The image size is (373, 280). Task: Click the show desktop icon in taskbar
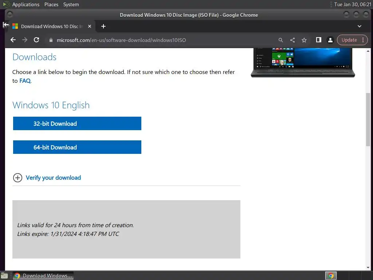tap(4, 276)
